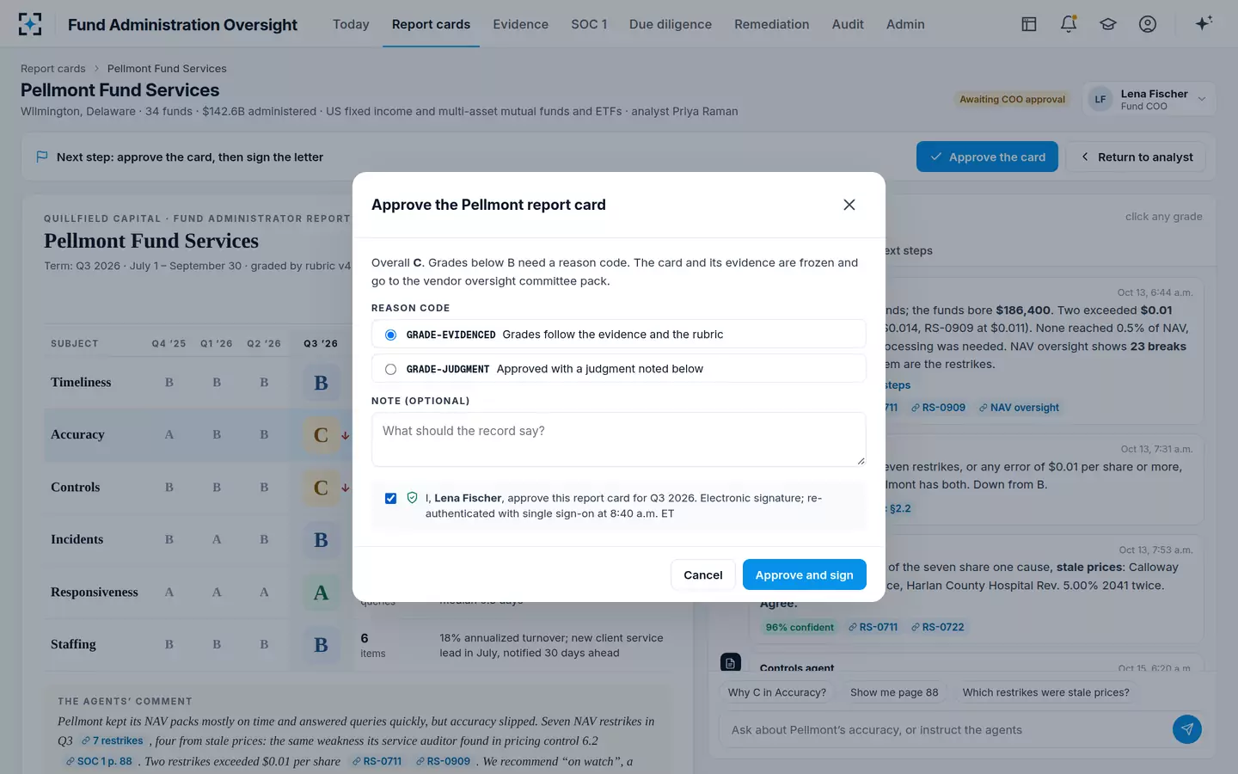The height and width of the screenshot is (774, 1238).
Task: Click the 96% confident badge
Action: click(x=800, y=627)
